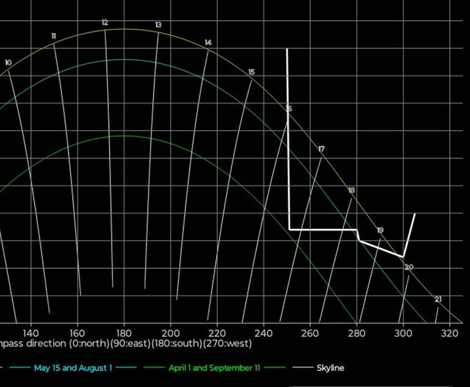Image resolution: width=470 pixels, height=387 pixels.
Task: Click the green line swatch after 'April 1 and September 11'
Action: click(276, 368)
